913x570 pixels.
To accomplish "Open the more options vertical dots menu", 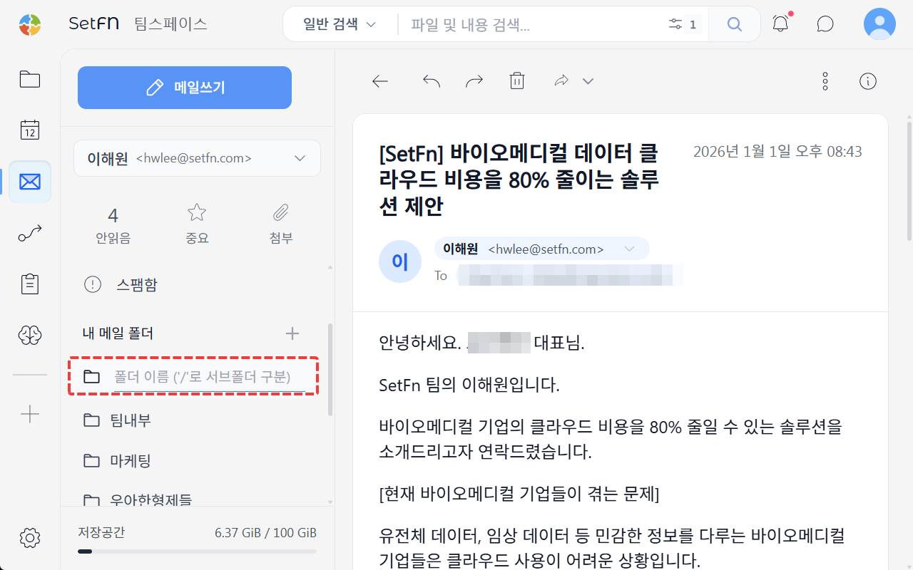I will [825, 81].
